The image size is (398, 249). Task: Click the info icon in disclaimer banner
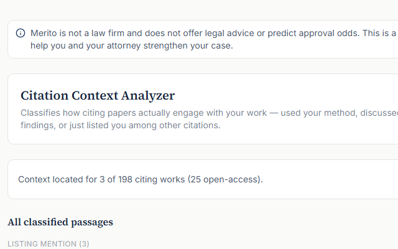[x=21, y=33]
